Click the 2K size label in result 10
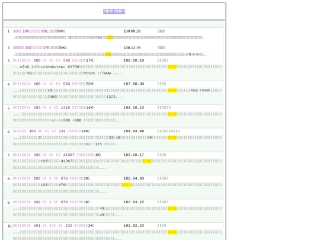Viewport: 320px width, 240px height. pyautogui.click(x=91, y=226)
